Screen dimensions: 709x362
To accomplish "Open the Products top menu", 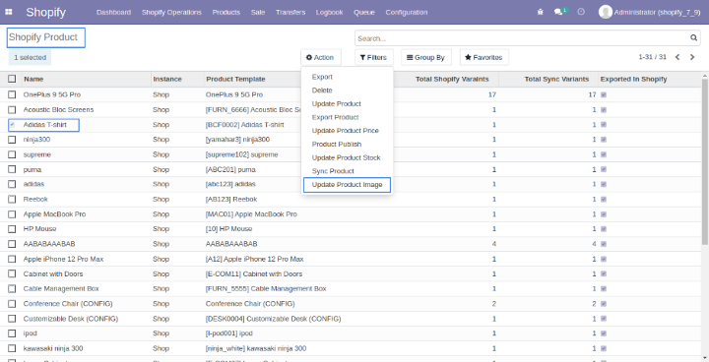I will tap(226, 12).
